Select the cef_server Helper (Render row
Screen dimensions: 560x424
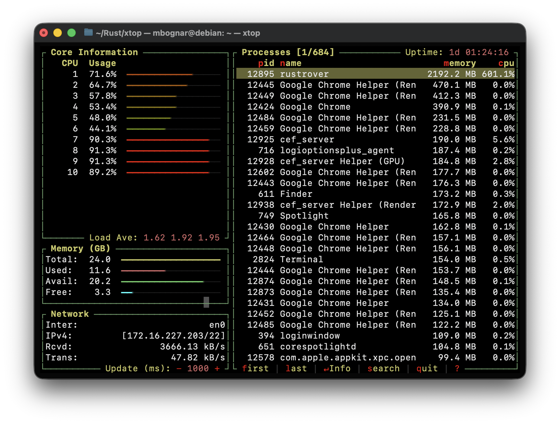[375, 205]
